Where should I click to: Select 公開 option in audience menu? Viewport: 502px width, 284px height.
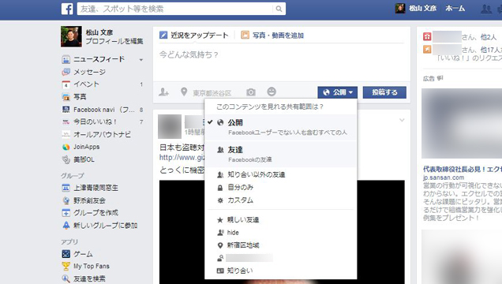[x=280, y=127]
